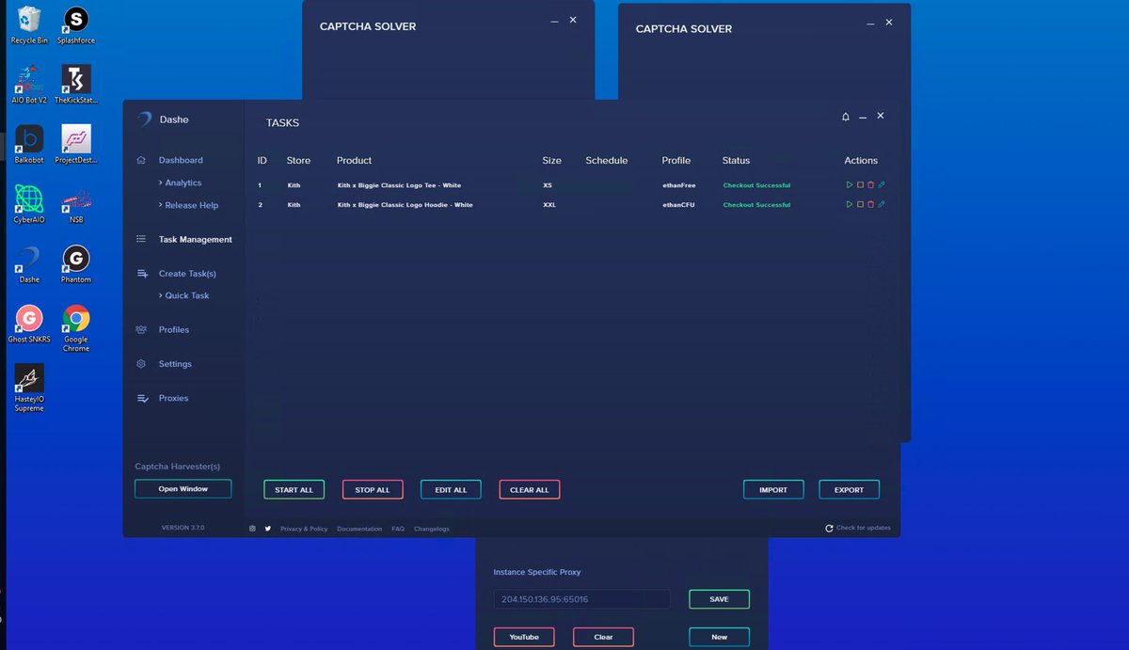Select the Dashe desktop shortcut
This screenshot has height=650, width=1129.
[29, 263]
